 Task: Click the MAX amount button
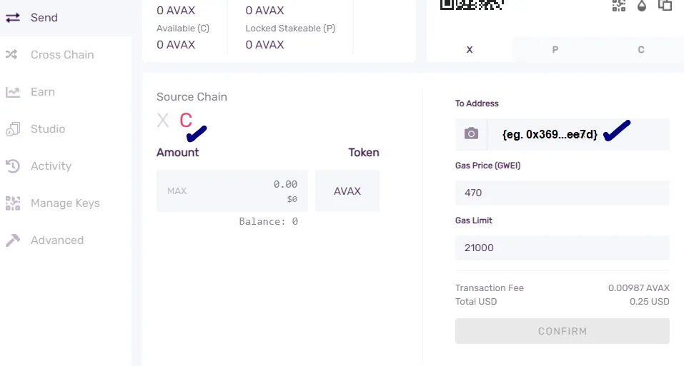(177, 191)
